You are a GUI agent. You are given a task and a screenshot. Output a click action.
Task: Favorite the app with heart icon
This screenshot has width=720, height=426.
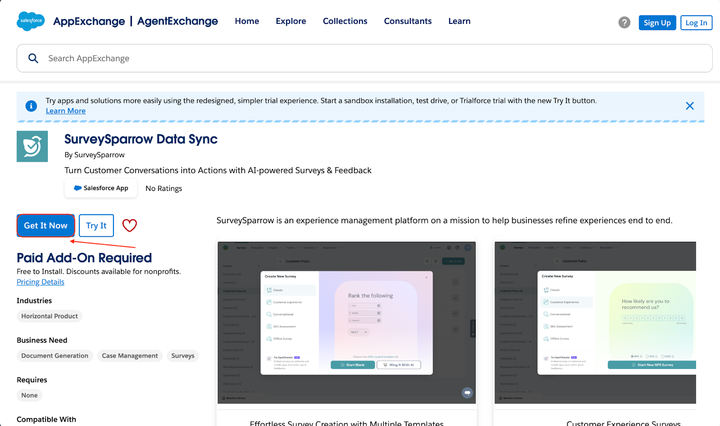(x=130, y=225)
